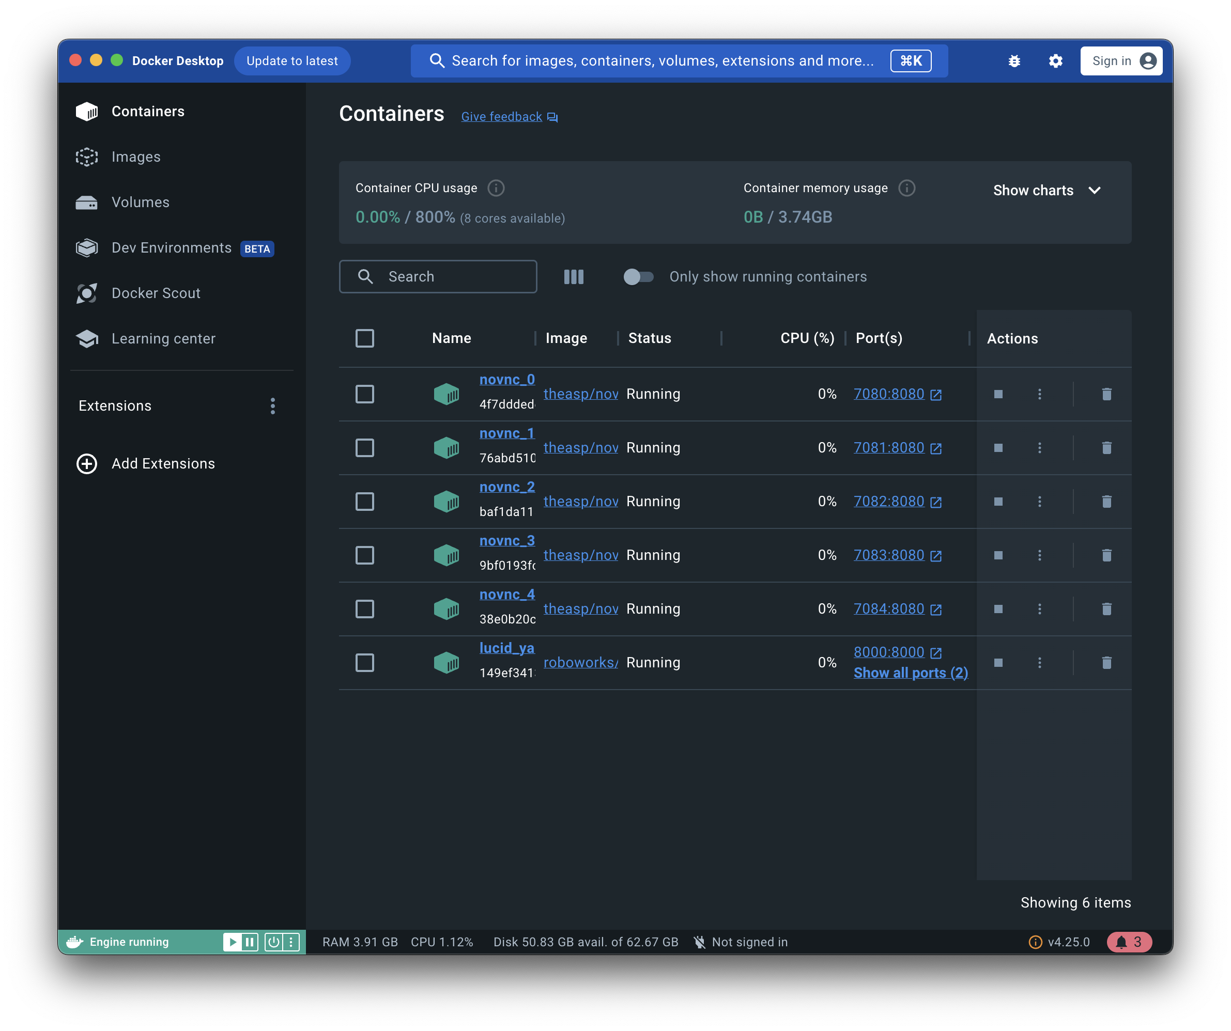Open Images section

pos(182,157)
